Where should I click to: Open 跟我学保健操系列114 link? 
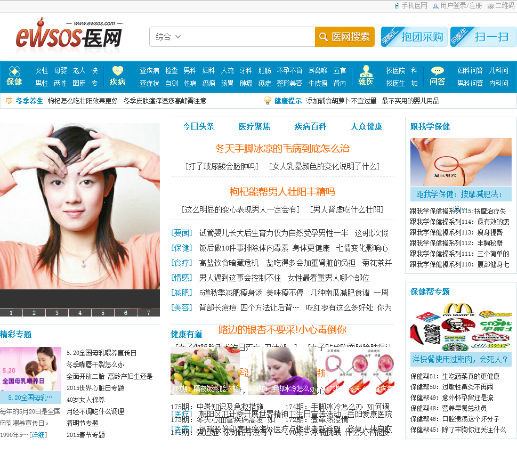[x=459, y=222]
